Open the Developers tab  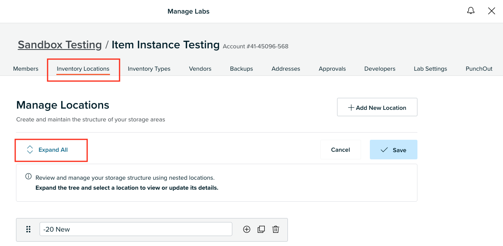coord(380,69)
